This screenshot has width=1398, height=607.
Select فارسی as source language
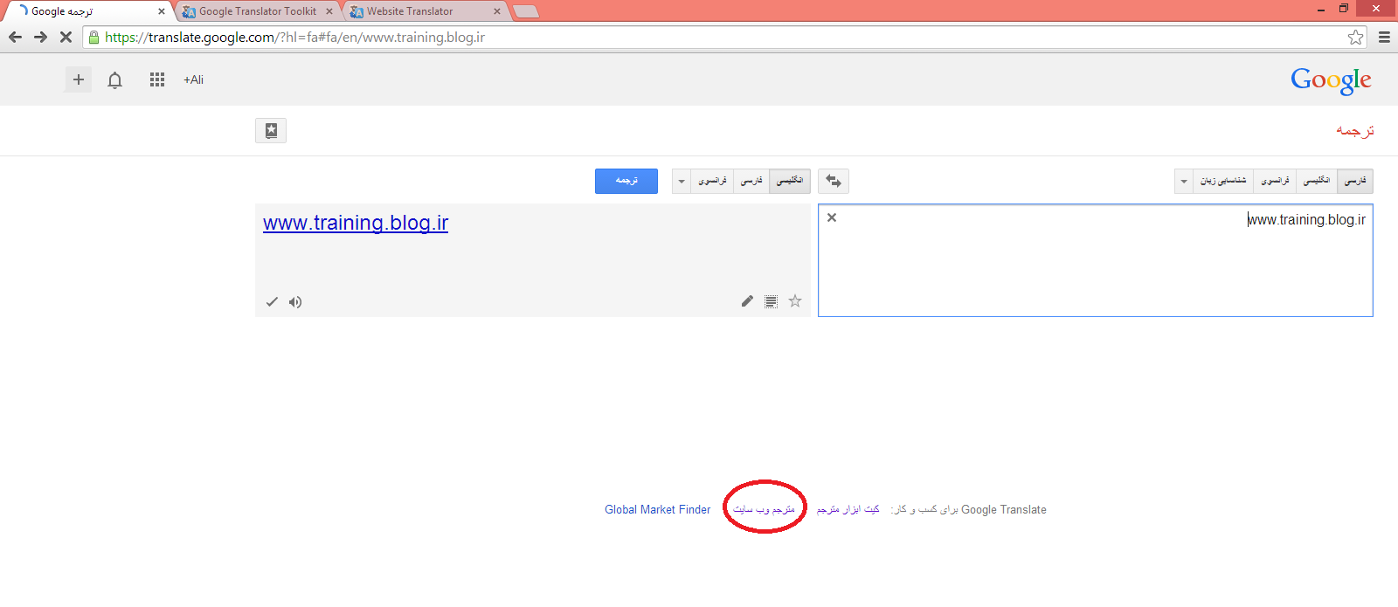[1355, 181]
